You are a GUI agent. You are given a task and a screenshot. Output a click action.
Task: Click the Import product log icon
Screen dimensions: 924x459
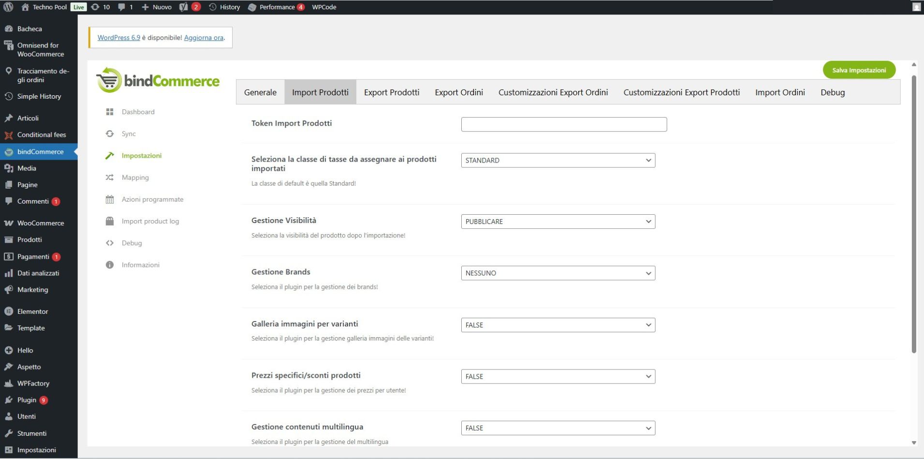(110, 221)
